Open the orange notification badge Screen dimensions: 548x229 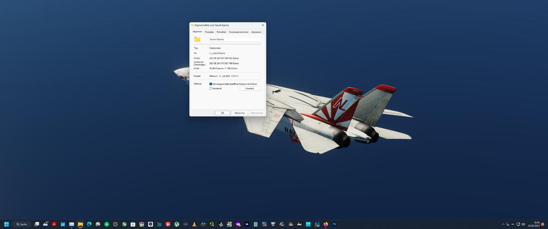tap(543, 224)
